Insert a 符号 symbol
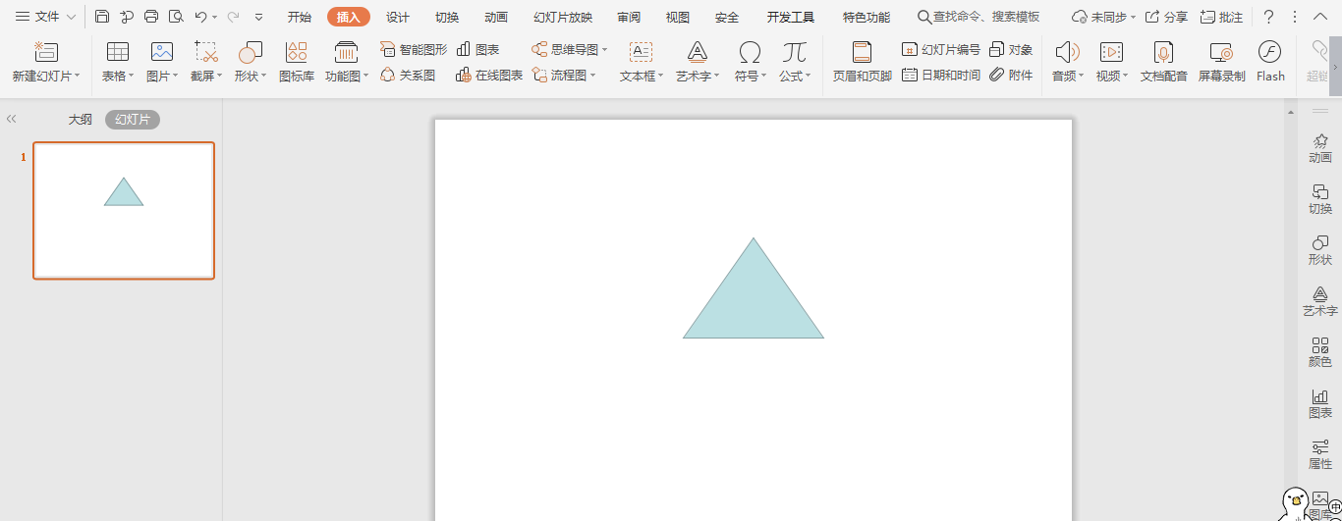Screen dimensions: 1342x521 [x=751, y=61]
